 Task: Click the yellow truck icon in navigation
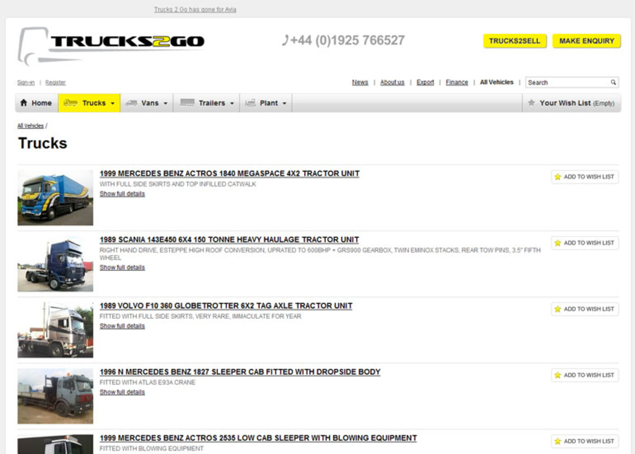click(70, 103)
